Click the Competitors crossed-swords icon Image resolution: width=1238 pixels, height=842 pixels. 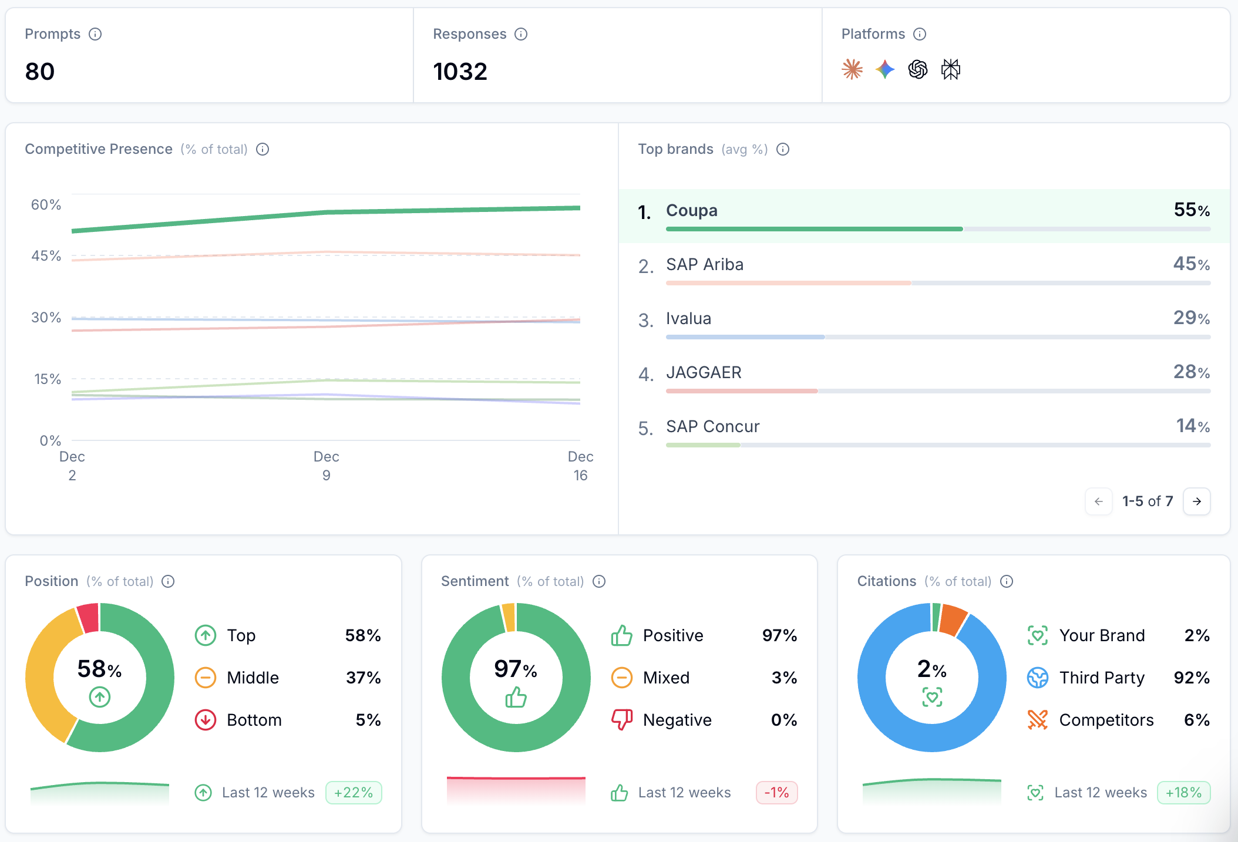(1038, 720)
